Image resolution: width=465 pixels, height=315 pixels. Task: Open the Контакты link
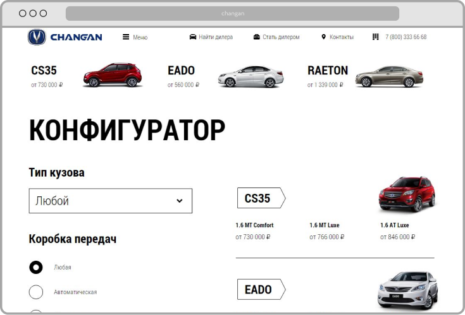point(342,37)
